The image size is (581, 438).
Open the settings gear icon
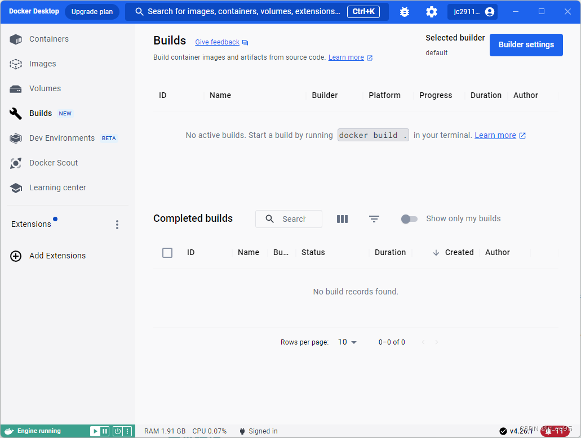pos(431,12)
